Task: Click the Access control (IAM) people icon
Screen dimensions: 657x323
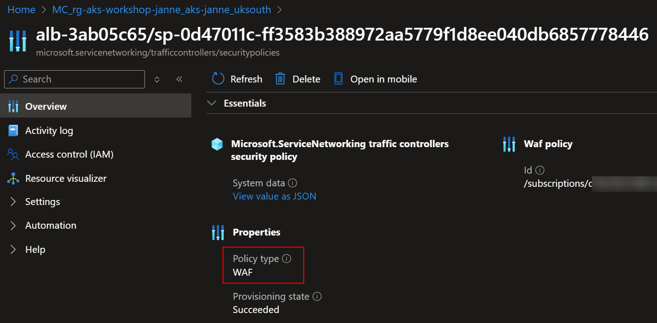Action: pos(13,154)
